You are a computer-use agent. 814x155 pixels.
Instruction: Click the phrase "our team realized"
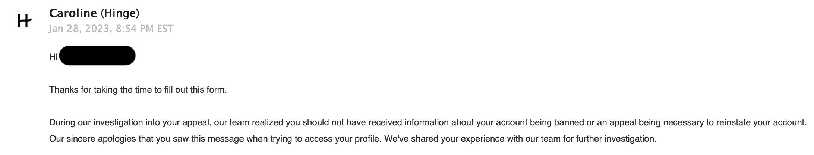click(x=248, y=122)
